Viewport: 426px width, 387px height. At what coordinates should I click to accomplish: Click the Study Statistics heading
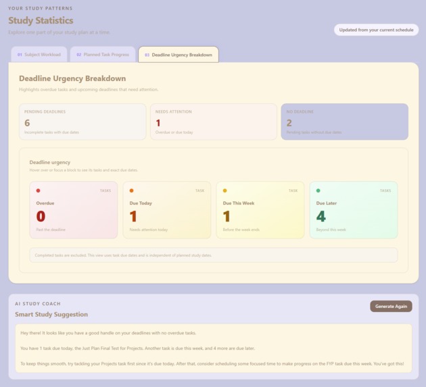pyautogui.click(x=41, y=20)
